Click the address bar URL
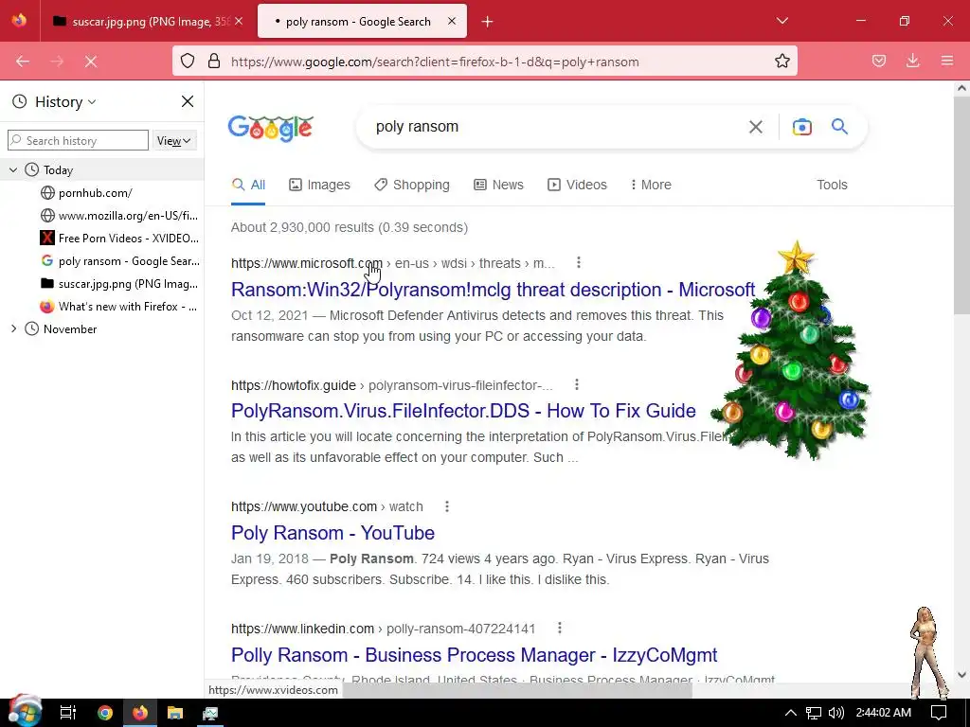 (435, 62)
